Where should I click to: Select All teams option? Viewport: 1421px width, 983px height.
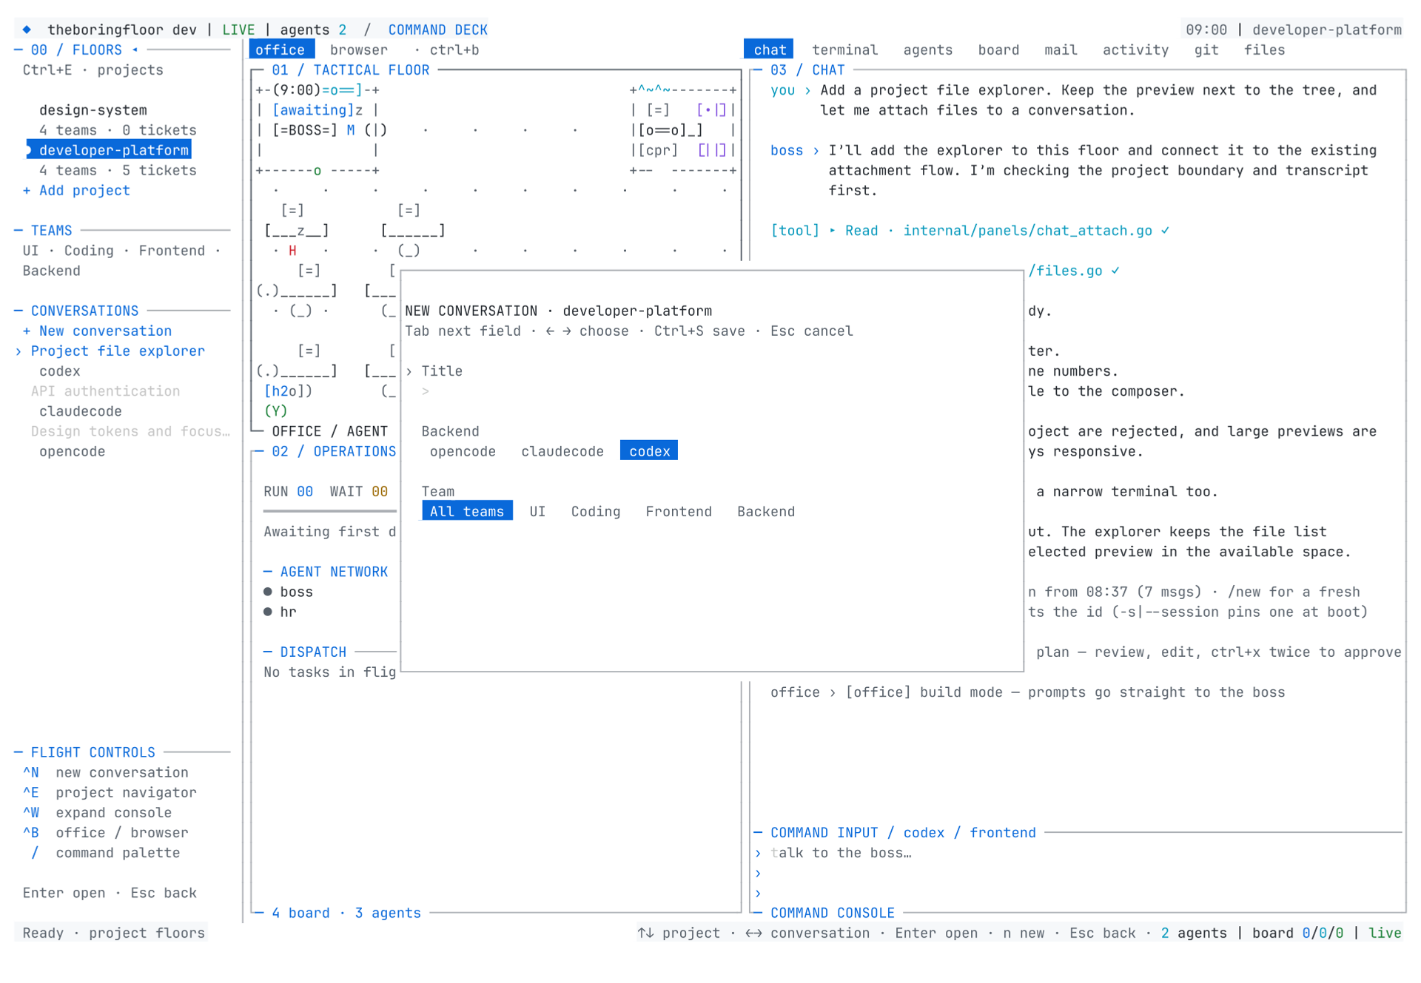click(467, 511)
